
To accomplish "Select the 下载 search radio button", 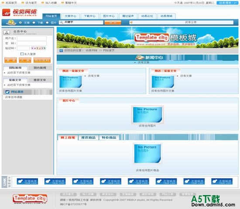I will tap(34, 23).
